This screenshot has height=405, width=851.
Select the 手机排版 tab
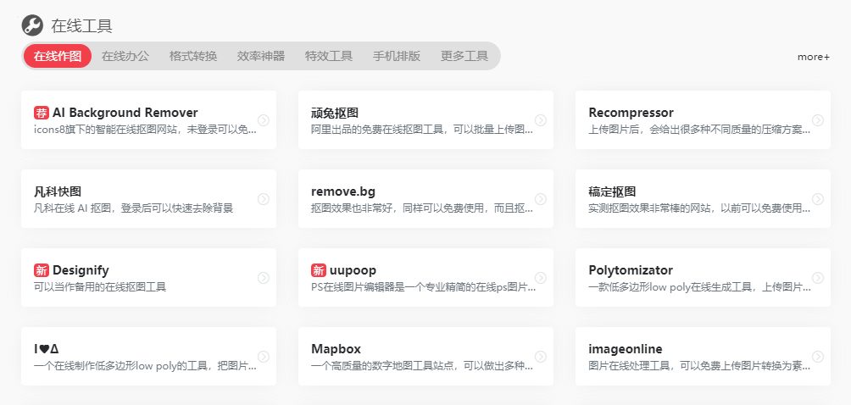pyautogui.click(x=397, y=56)
